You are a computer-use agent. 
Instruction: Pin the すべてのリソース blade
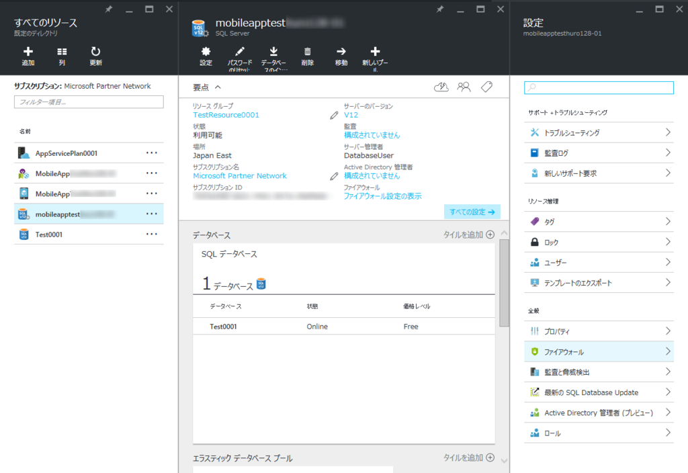109,9
